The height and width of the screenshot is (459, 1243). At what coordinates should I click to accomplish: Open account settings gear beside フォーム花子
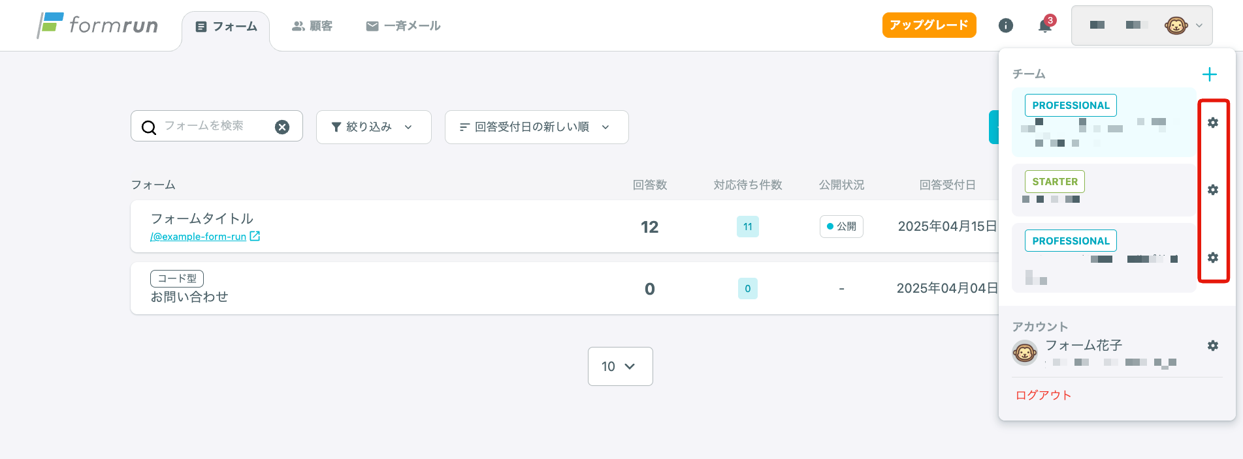(x=1213, y=346)
